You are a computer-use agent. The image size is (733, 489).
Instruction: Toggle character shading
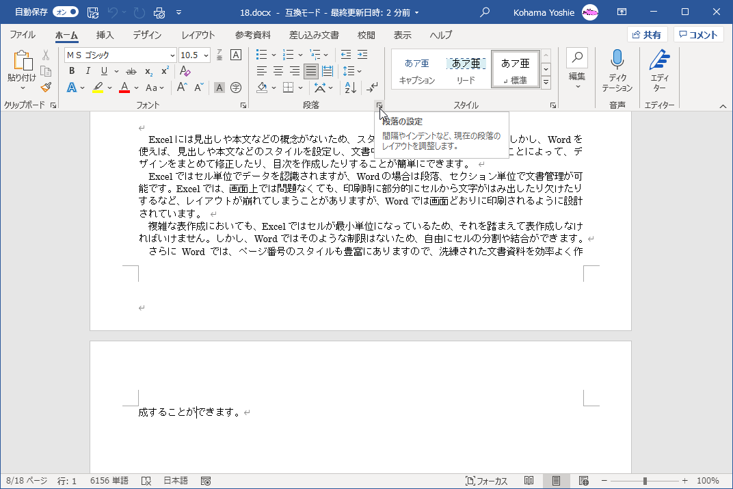pos(219,88)
